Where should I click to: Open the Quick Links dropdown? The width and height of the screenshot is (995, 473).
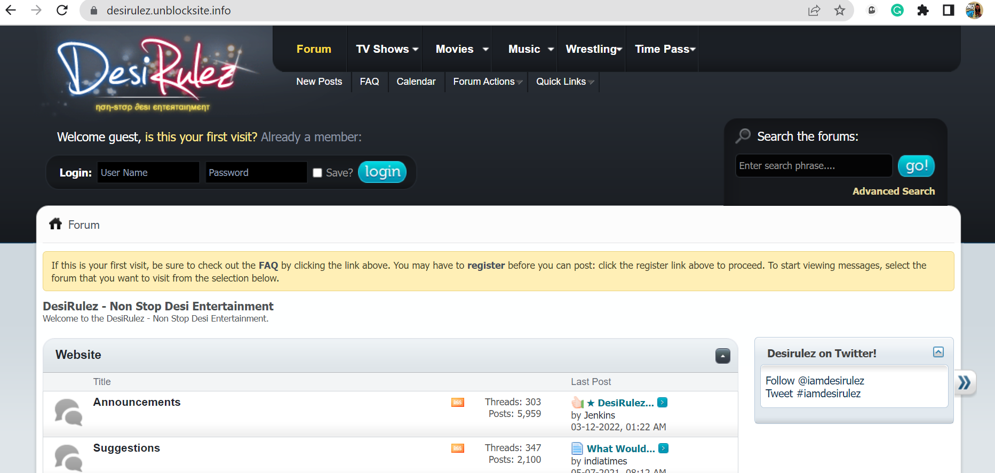point(564,82)
